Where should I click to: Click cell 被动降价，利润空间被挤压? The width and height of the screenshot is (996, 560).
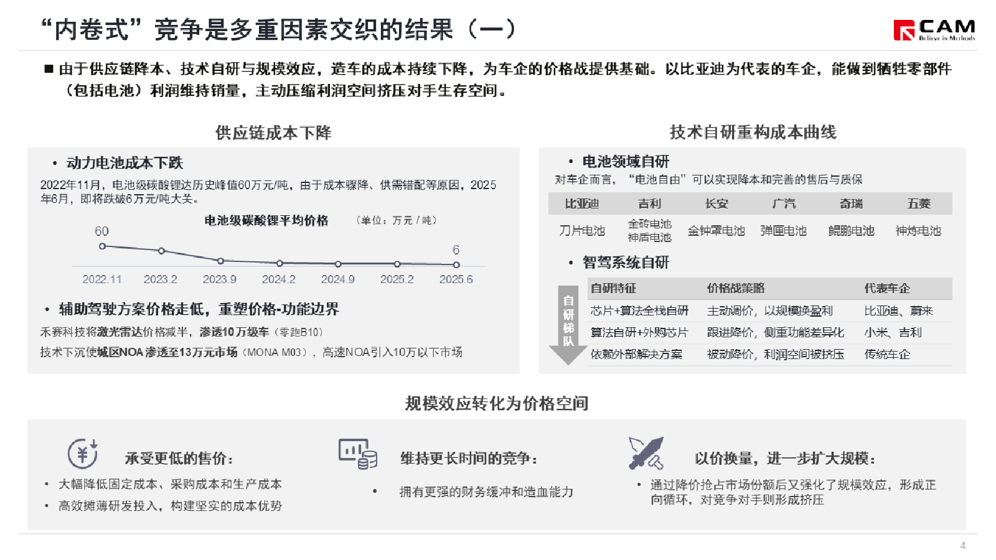(776, 355)
